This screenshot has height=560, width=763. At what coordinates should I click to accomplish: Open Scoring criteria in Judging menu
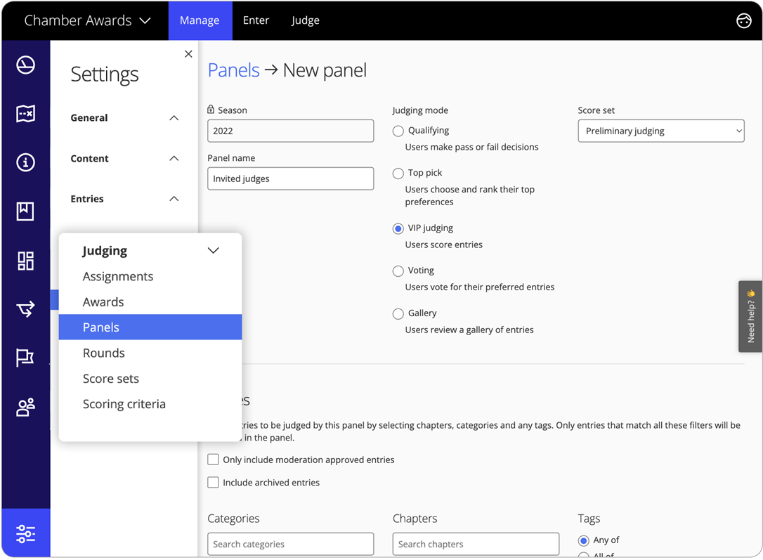coord(124,404)
